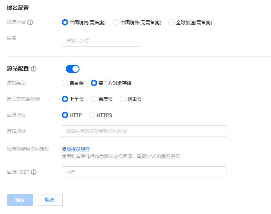Image resolution: width=271 pixels, height=214 pixels.
Task: Click info icon next to 加速区域
Action: (30, 22)
